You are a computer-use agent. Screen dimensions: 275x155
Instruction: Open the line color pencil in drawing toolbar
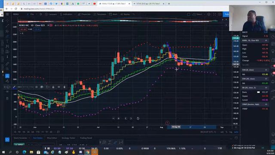pos(14,87)
